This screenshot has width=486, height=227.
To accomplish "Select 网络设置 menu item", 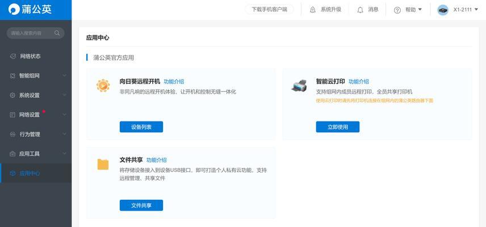I will coord(36,115).
